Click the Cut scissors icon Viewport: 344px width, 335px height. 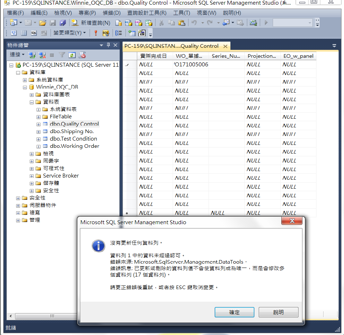[161, 23]
